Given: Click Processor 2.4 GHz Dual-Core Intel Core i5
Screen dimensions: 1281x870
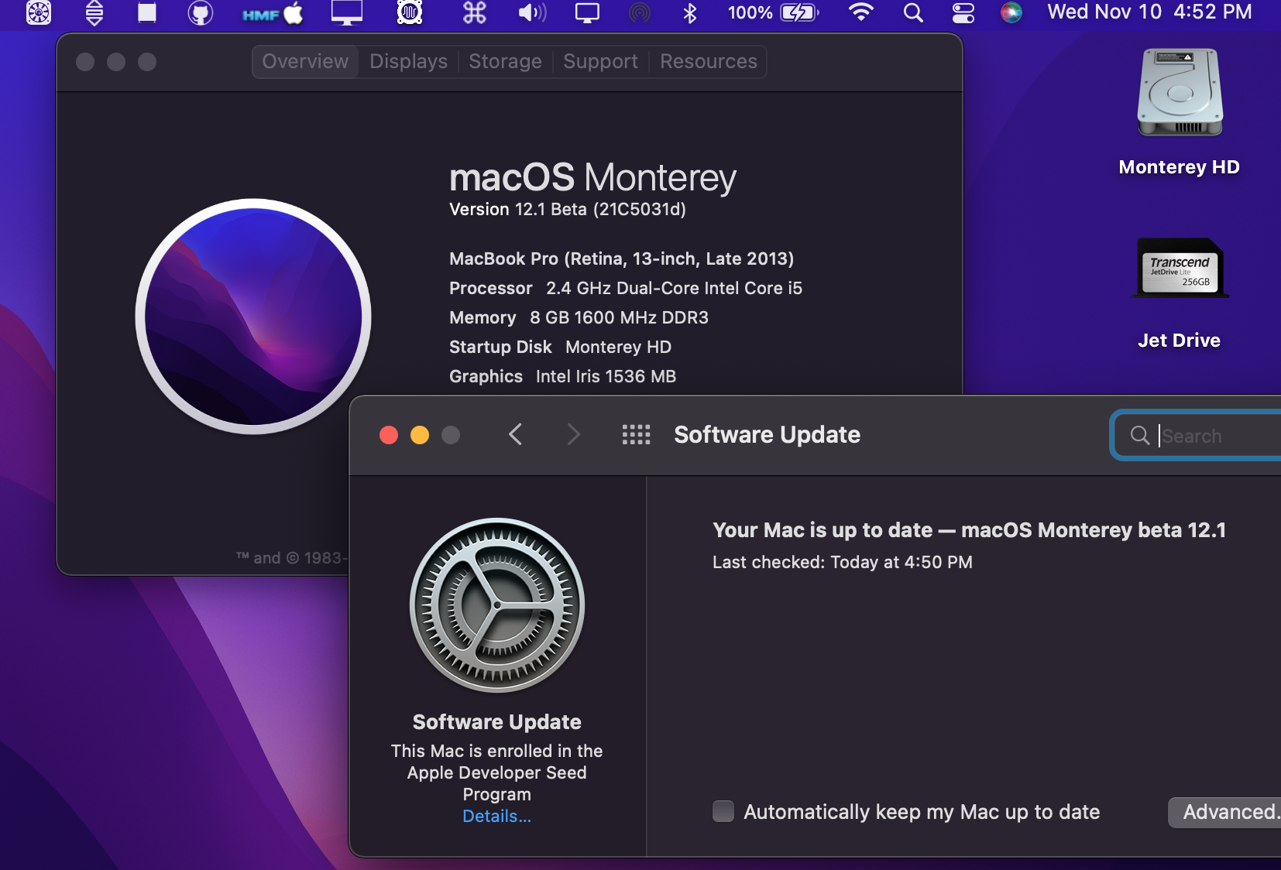Looking at the screenshot, I should [626, 288].
